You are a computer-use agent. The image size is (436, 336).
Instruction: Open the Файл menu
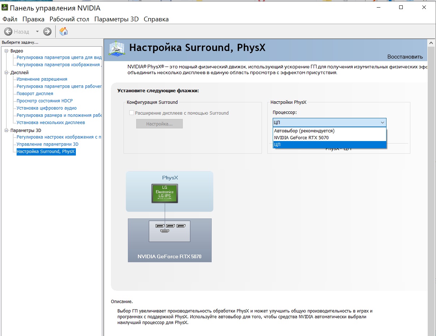pos(10,19)
